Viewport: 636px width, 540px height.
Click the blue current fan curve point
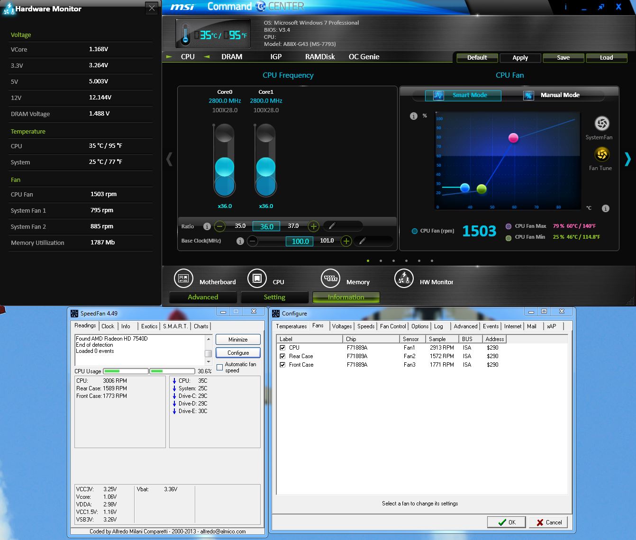click(x=465, y=188)
